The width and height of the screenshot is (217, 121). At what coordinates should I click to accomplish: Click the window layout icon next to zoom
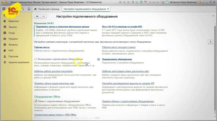point(167,2)
